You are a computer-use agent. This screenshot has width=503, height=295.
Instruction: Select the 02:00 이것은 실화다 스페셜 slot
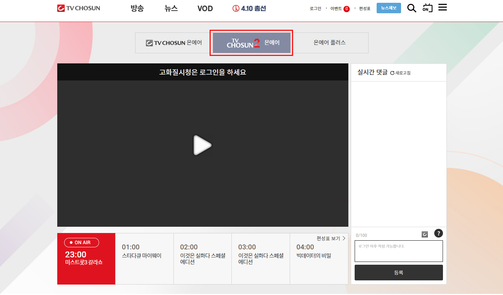202,259
